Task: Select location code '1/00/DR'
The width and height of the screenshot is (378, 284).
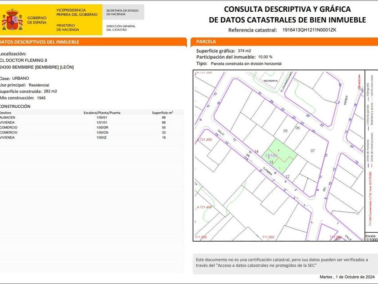Action: (102, 128)
